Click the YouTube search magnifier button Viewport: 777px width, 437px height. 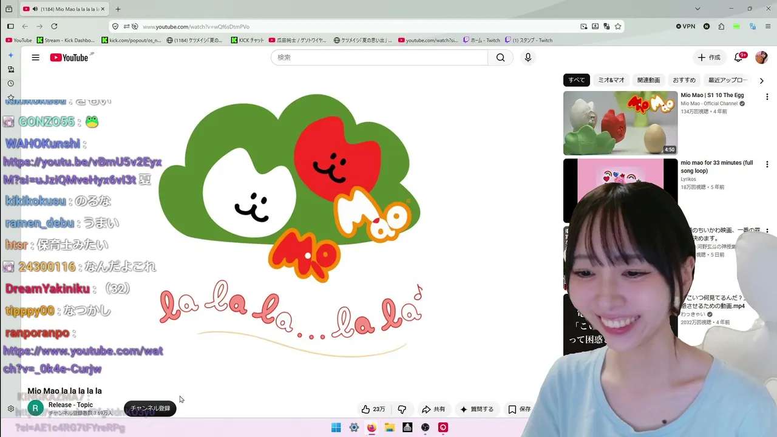pos(500,58)
